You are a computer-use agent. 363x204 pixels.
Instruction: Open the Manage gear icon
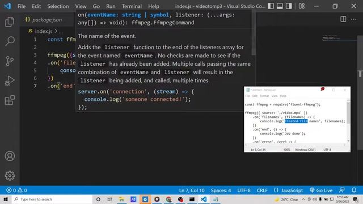tap(10, 176)
